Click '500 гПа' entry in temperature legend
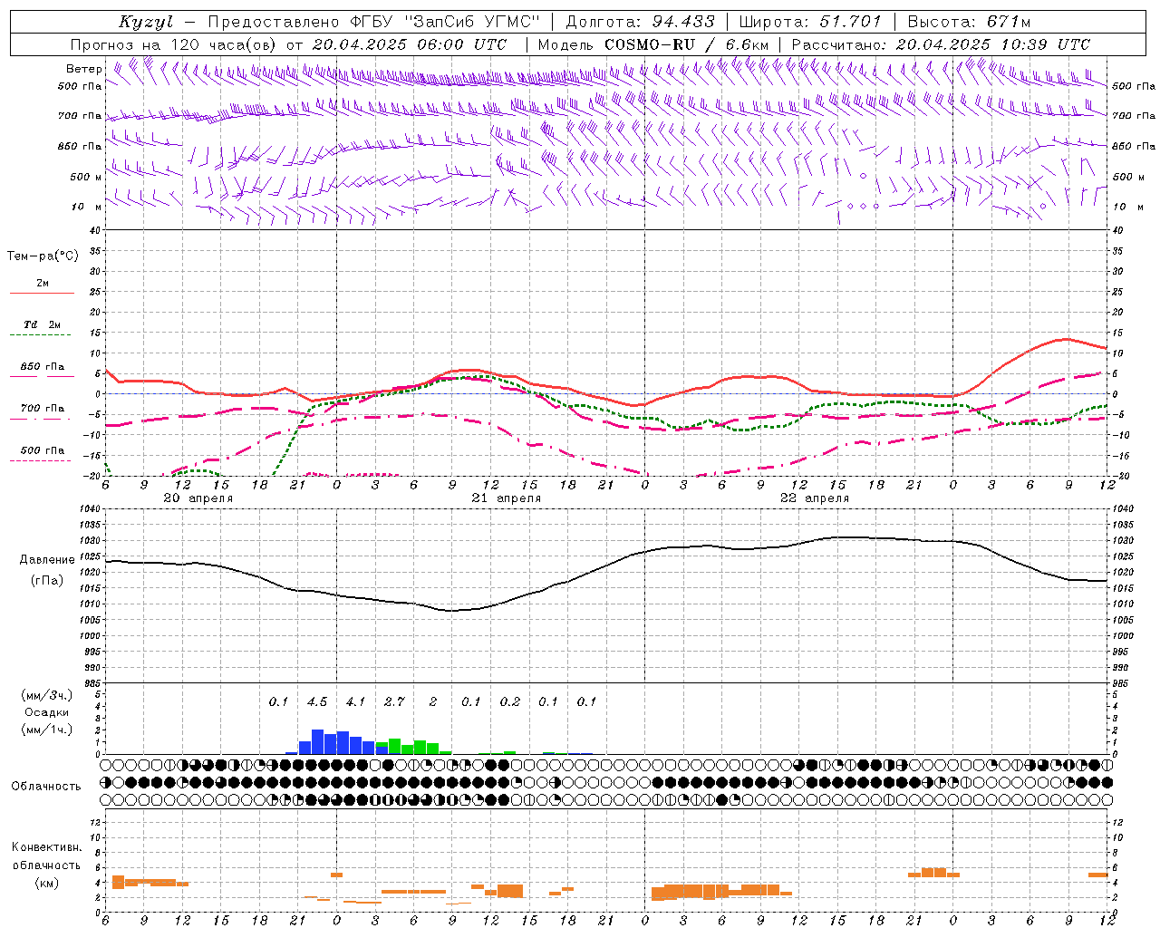Screen dimensions: 1160x928 coord(43,450)
